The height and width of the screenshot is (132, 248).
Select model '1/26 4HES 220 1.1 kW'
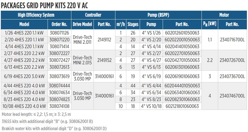pos(24,33)
